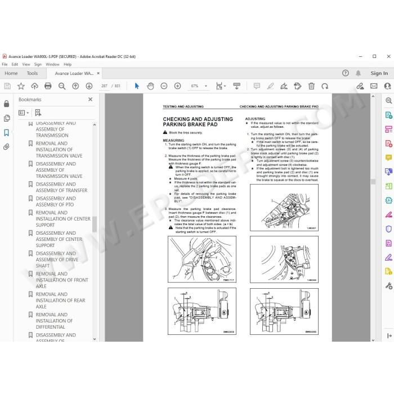394x394 pixels.
Task: Open bookmark Removal and Installation of Center Support
Action: [x=63, y=219]
